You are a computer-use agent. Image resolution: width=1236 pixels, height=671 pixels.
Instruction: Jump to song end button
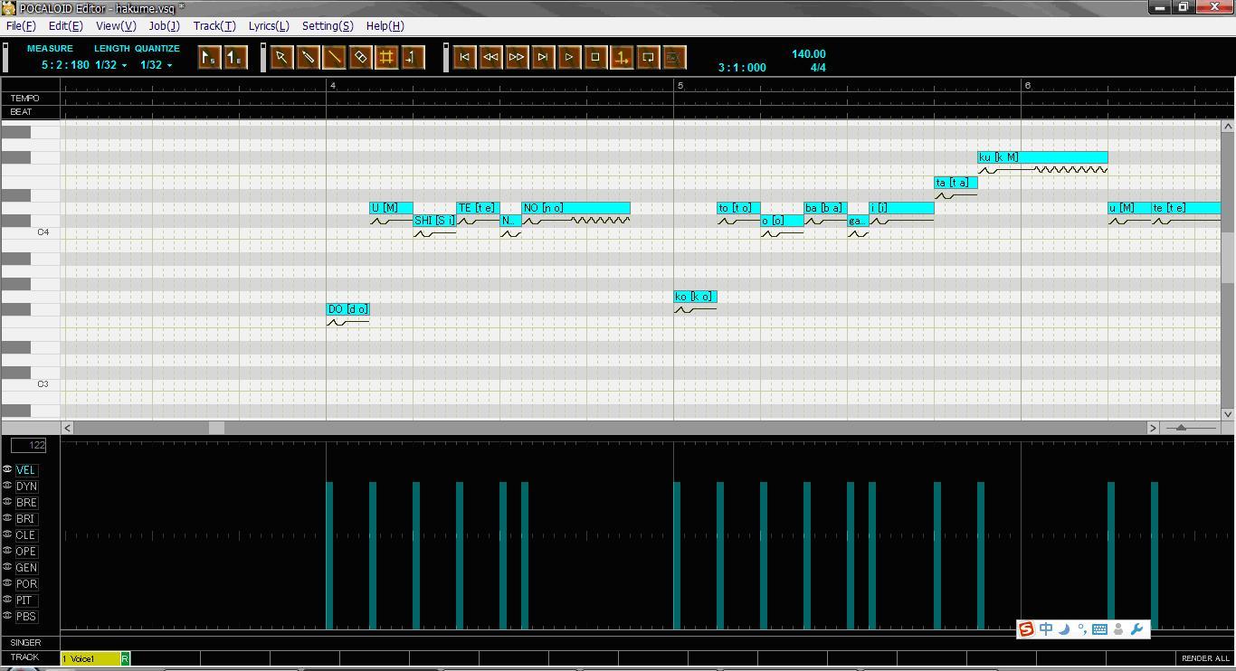point(543,58)
